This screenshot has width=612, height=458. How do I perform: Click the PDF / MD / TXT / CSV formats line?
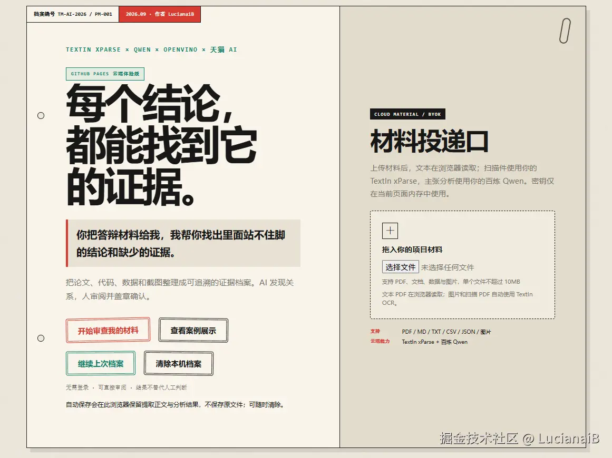[446, 332]
